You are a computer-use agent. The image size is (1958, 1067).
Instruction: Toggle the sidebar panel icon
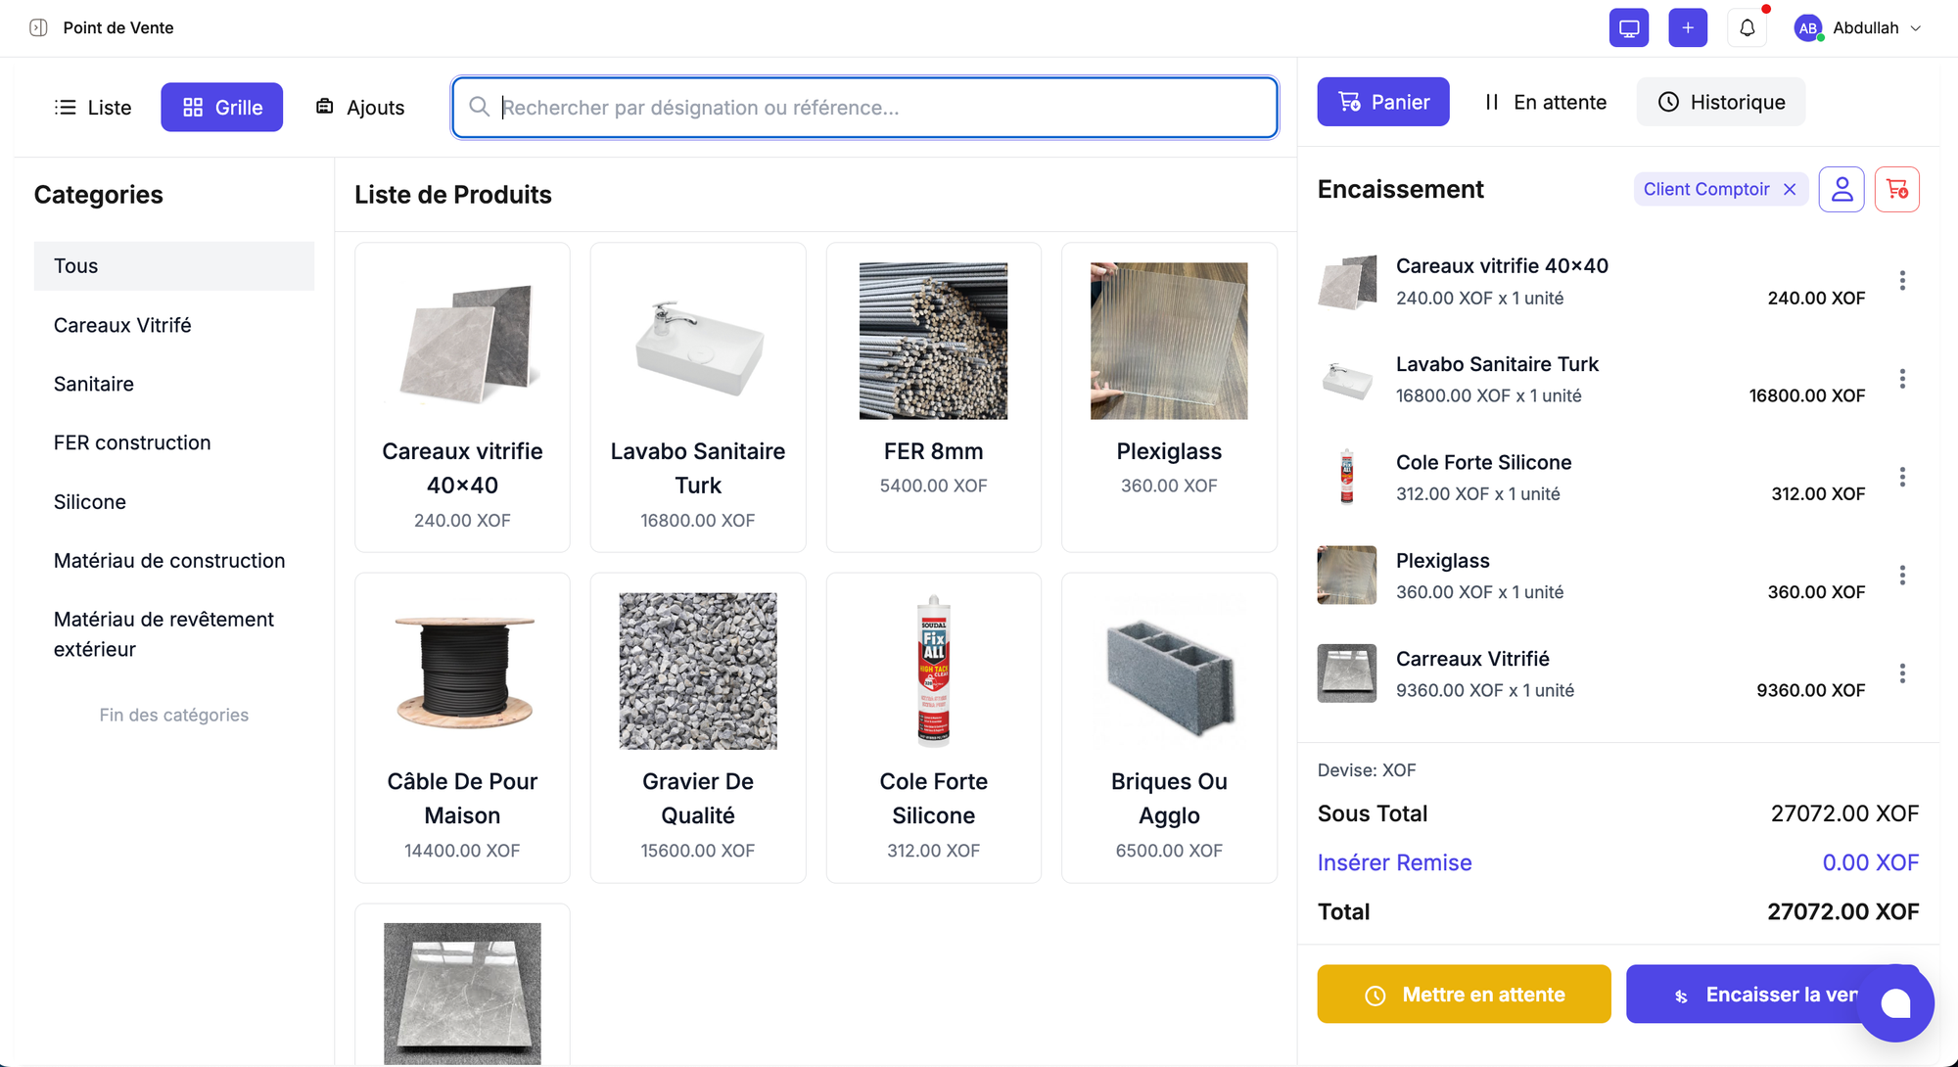[x=38, y=27]
